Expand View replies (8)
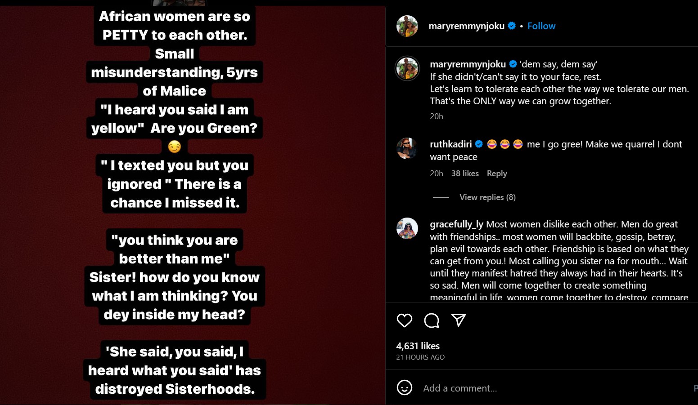Viewport: 698px width, 405px height. [x=487, y=197]
